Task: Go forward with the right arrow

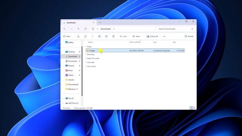Action: point(71,29)
